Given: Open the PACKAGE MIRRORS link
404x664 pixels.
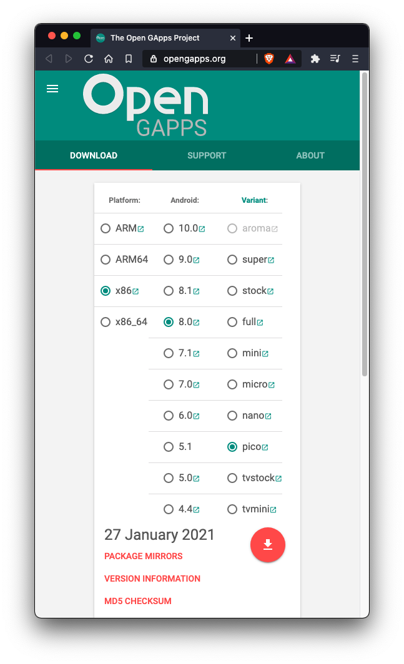Looking at the screenshot, I should point(143,556).
